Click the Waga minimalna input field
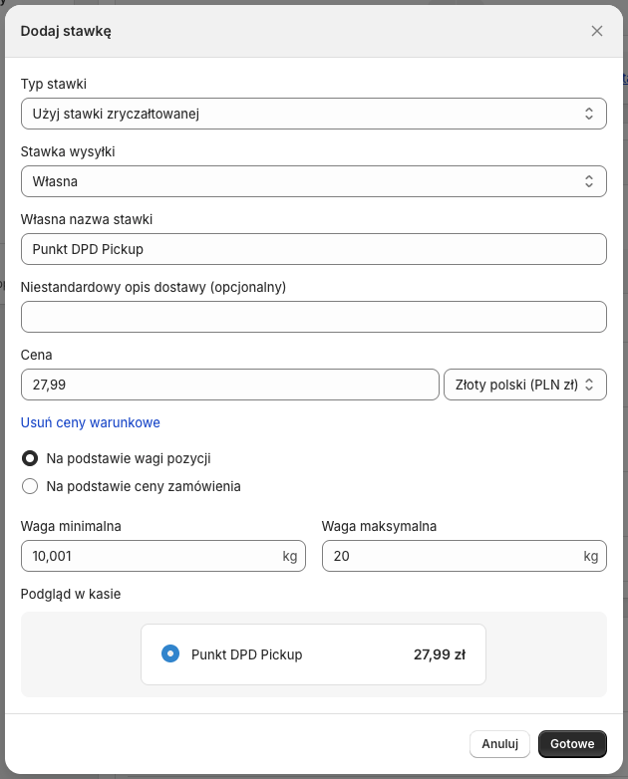Image resolution: width=628 pixels, height=779 pixels. (150, 556)
